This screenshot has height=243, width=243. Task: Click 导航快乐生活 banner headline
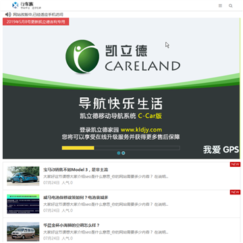120,104
